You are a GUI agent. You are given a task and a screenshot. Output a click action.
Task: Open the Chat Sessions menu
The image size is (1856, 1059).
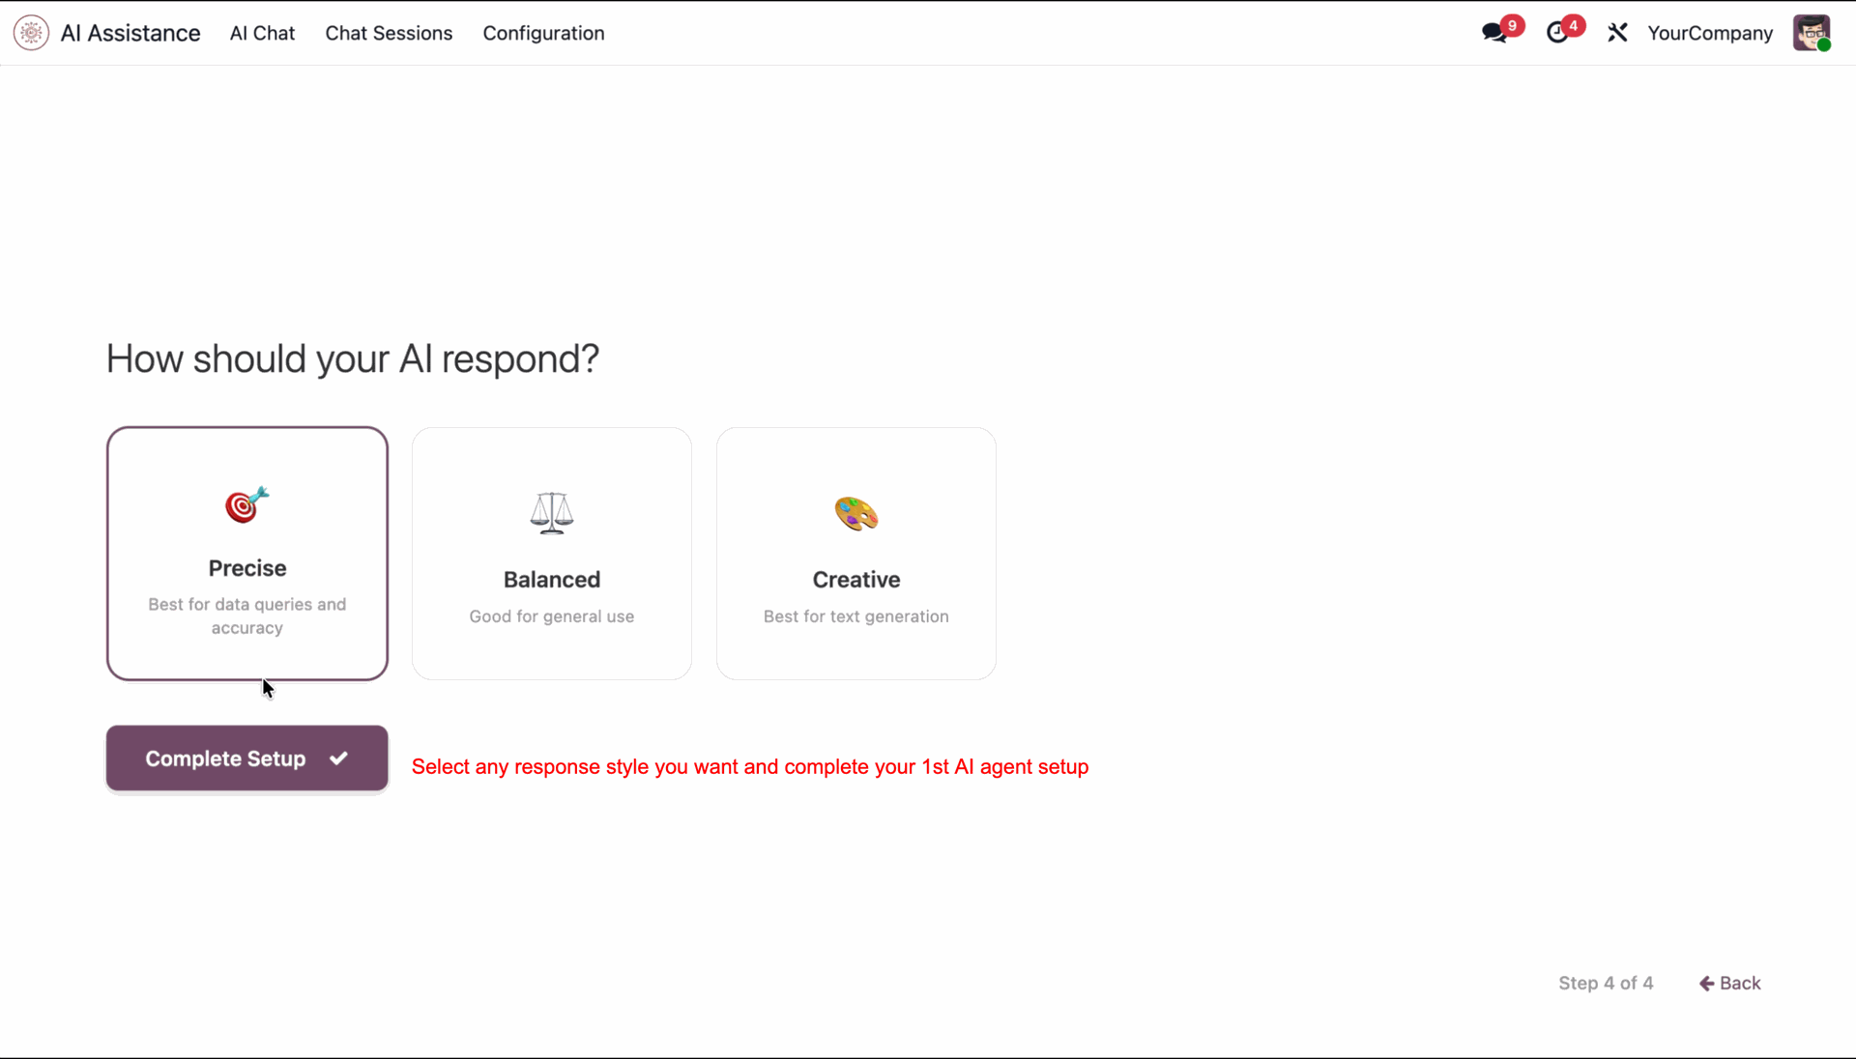[x=389, y=33]
